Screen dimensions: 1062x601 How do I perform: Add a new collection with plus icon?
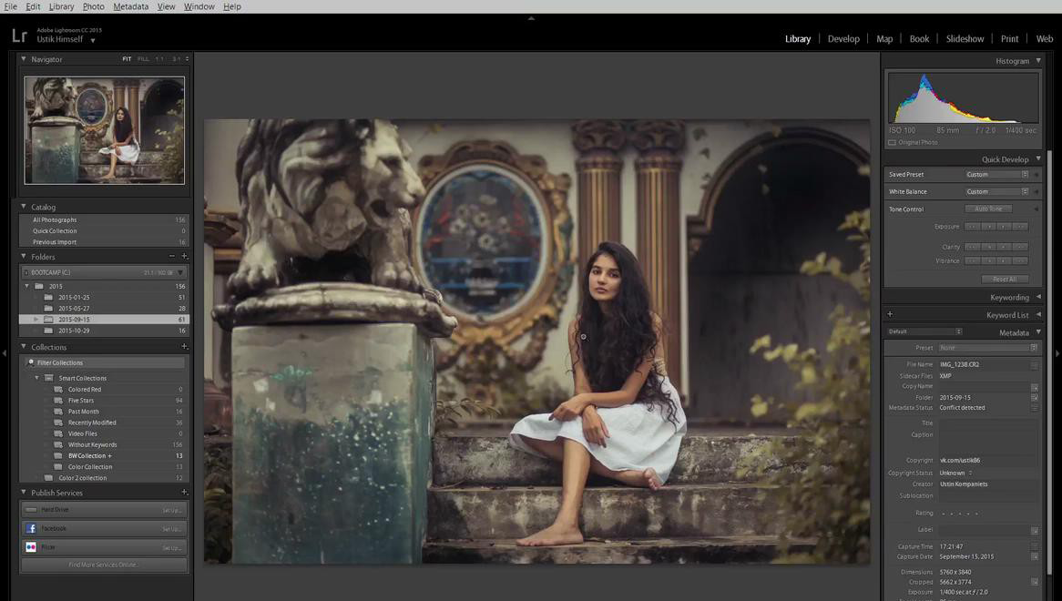tap(184, 347)
